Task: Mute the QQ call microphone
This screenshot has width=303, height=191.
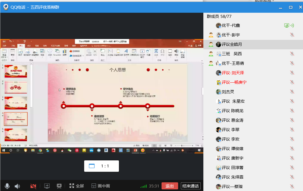Action: pyautogui.click(x=7, y=186)
